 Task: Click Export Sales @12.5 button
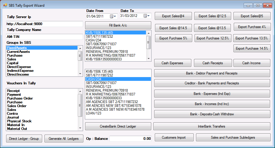pyautogui.click(x=212, y=16)
